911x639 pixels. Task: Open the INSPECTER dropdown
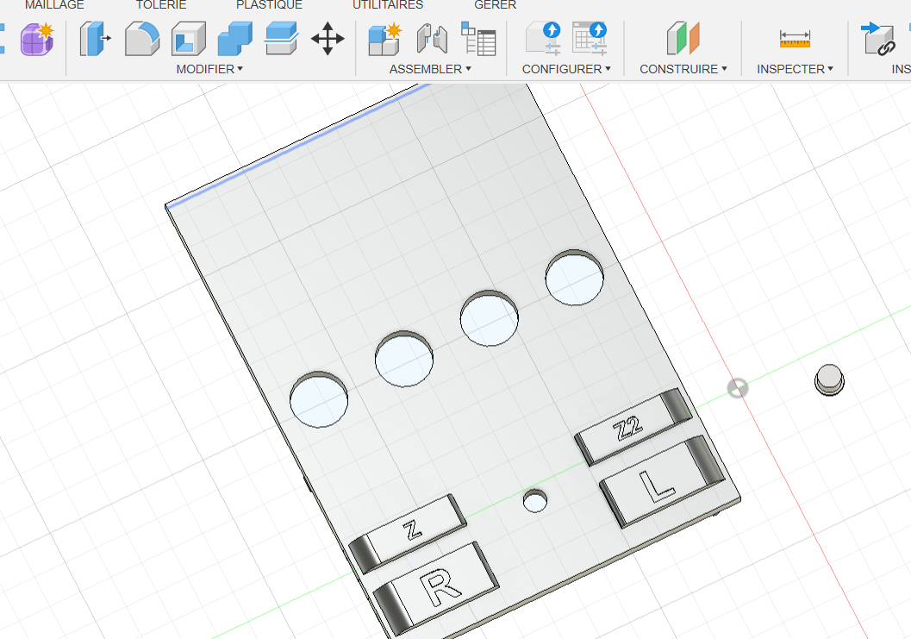click(796, 69)
